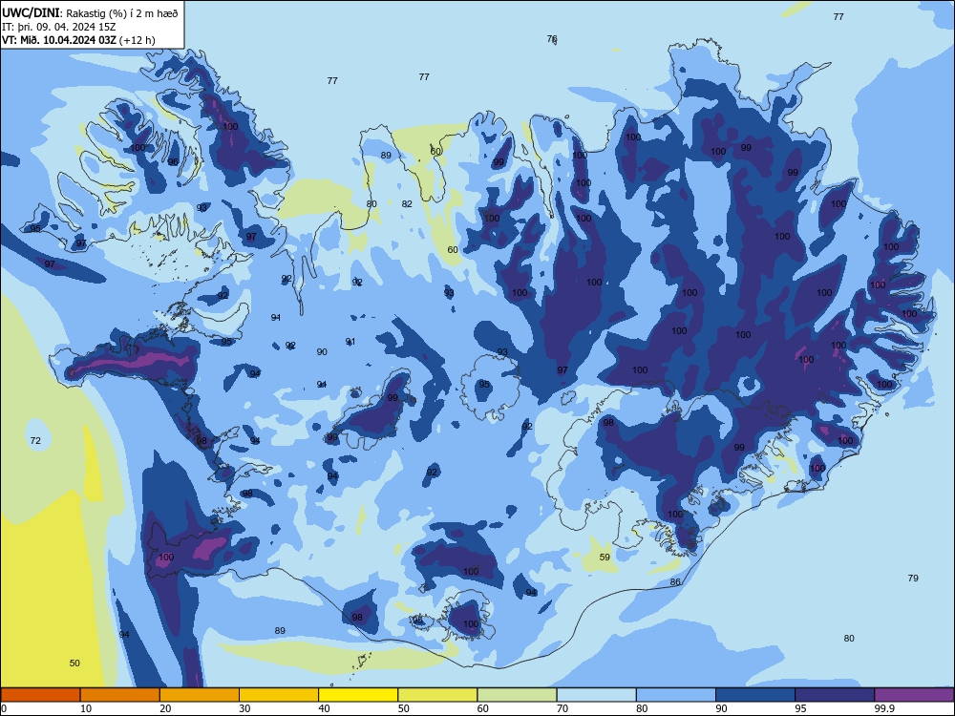Click the purple above-99.9 legend swatch
The image size is (955, 716).
[914, 695]
